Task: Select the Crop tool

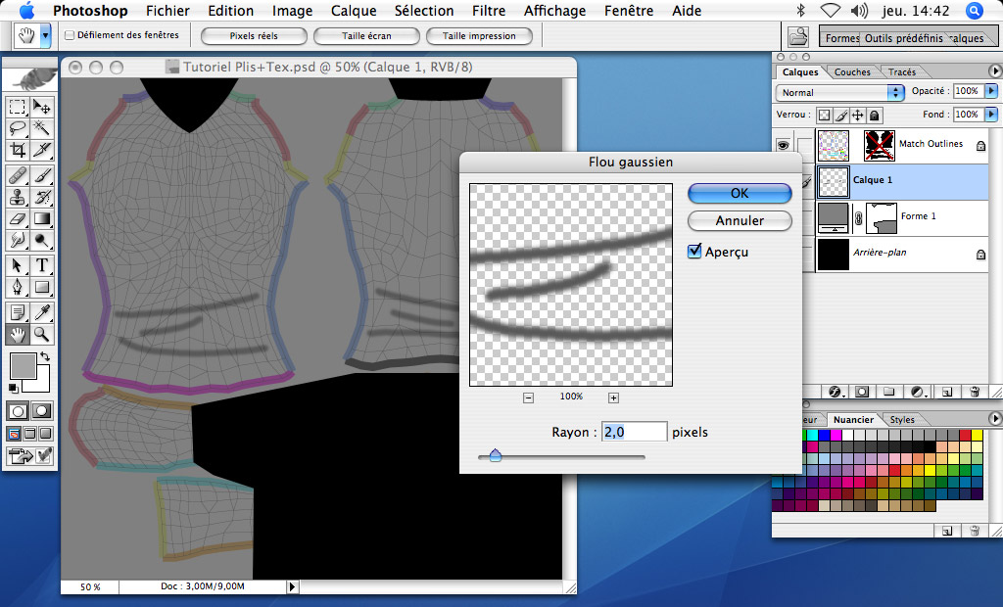Action: (18, 151)
